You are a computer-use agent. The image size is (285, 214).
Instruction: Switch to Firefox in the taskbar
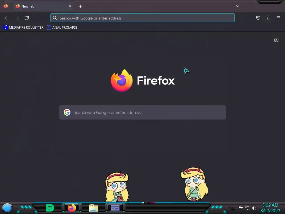point(72,208)
